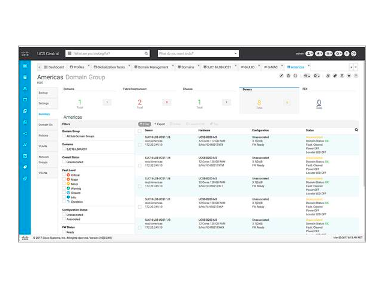Viewport: 384px width, 288px height.
Task: Open Settings in the side menu
Action: tap(47, 103)
